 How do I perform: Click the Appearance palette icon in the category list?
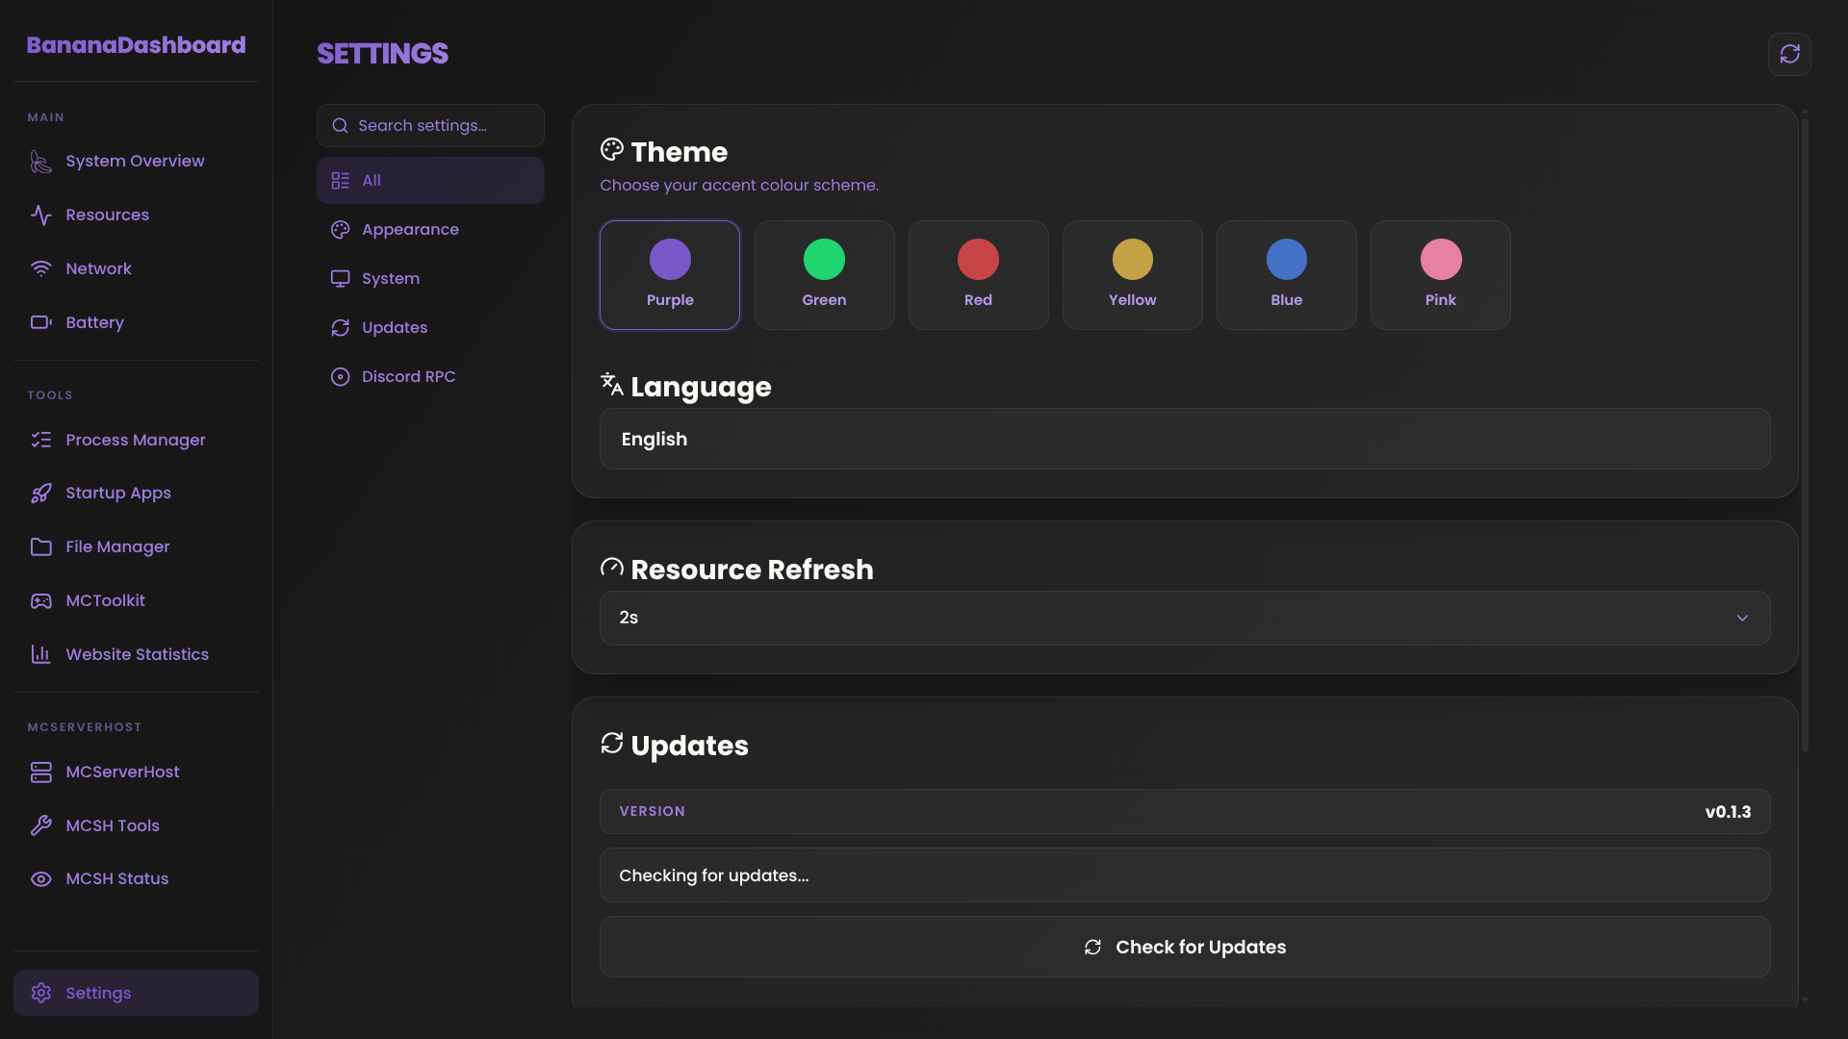click(340, 230)
